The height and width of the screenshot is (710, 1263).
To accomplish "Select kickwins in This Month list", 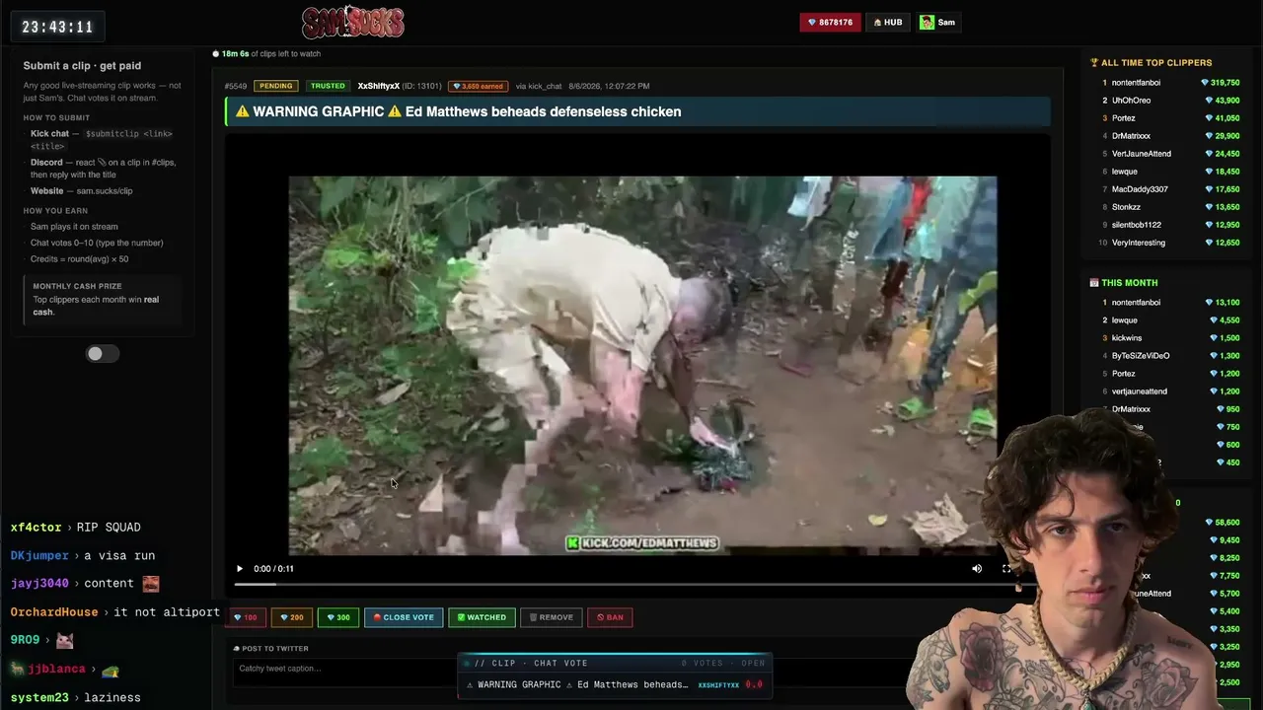I will [x=1126, y=338].
